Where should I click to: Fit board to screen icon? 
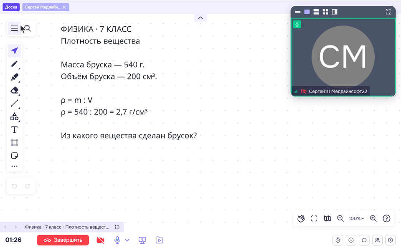314,219
